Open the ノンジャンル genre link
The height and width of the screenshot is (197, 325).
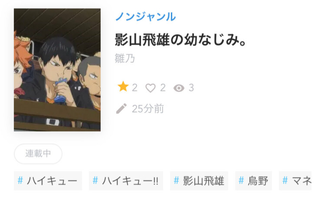coord(146,17)
